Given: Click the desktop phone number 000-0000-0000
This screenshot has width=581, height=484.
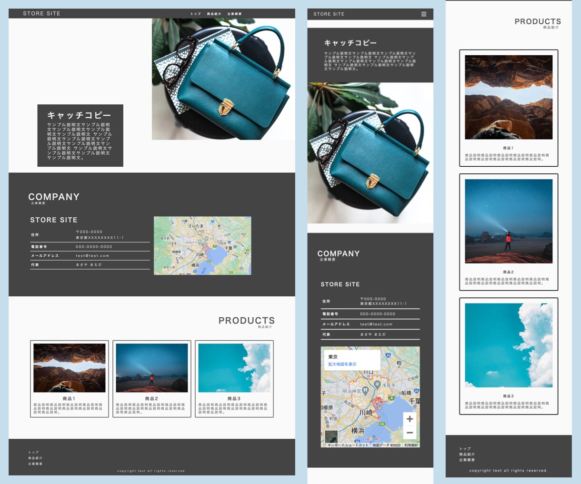Looking at the screenshot, I should pyautogui.click(x=94, y=247).
